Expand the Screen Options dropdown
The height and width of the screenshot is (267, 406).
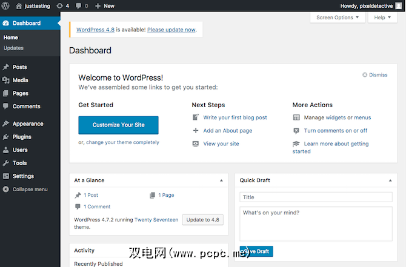click(x=338, y=18)
